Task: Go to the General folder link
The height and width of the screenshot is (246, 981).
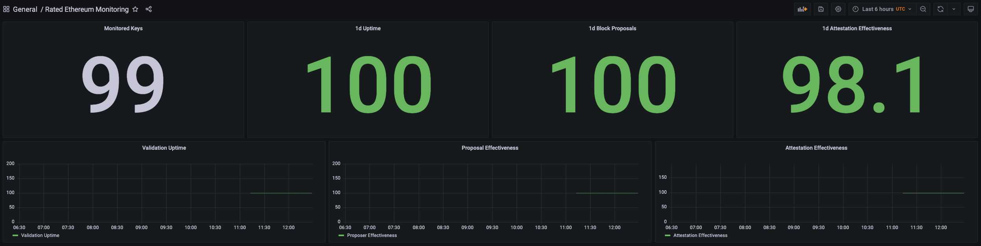Action: [x=25, y=9]
